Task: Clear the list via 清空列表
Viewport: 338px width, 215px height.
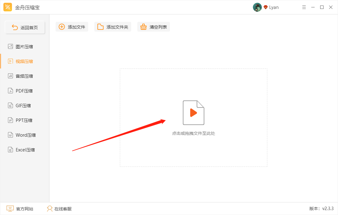Action: coord(153,27)
